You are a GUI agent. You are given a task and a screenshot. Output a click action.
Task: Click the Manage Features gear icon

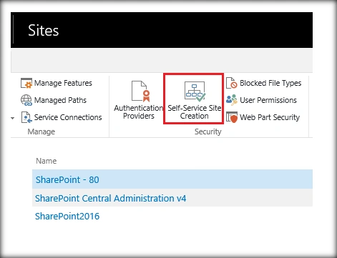click(26, 83)
